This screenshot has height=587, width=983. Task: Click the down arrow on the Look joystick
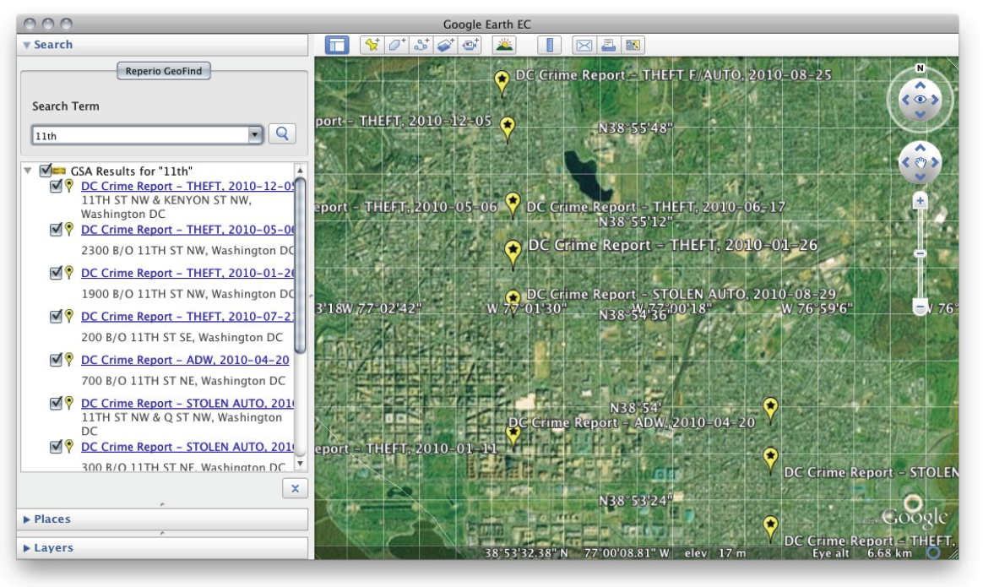tap(920, 114)
